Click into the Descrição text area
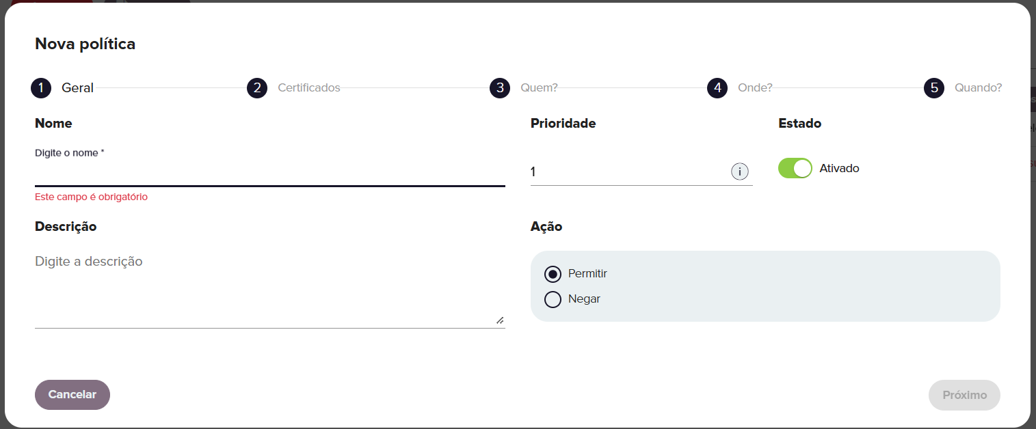Image resolution: width=1036 pixels, height=429 pixels. point(270,288)
